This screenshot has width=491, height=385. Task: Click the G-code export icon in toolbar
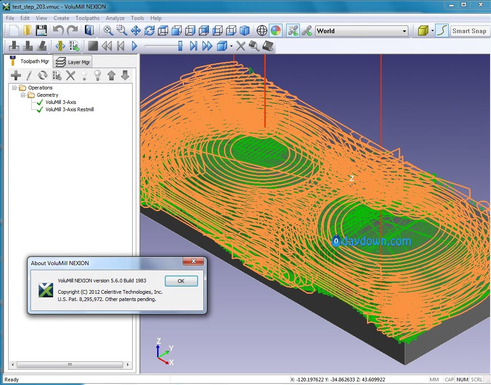click(74, 46)
